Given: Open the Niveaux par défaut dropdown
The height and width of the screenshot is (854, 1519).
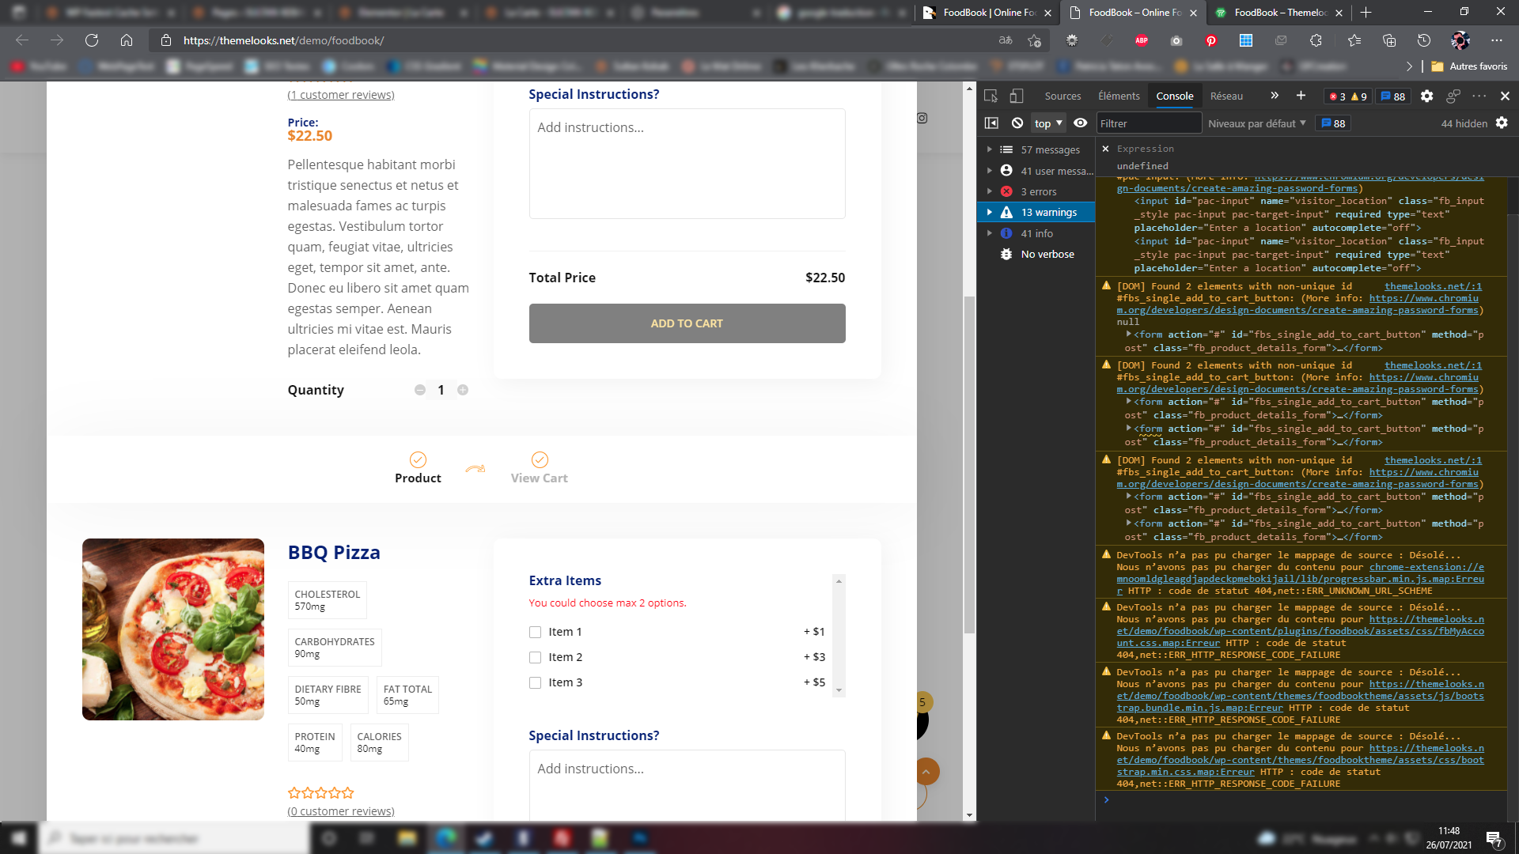Looking at the screenshot, I should click(1256, 123).
